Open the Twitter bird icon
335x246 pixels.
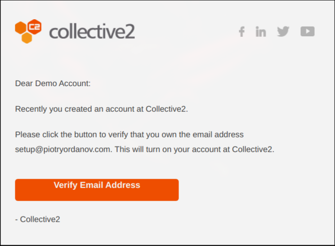coord(283,31)
